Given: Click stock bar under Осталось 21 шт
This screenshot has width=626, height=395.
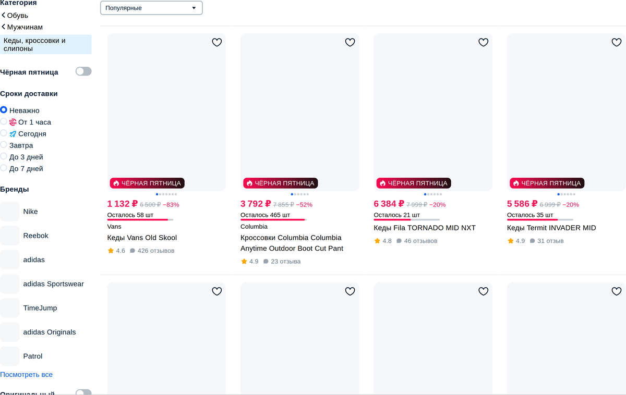Looking at the screenshot, I should 407,220.
